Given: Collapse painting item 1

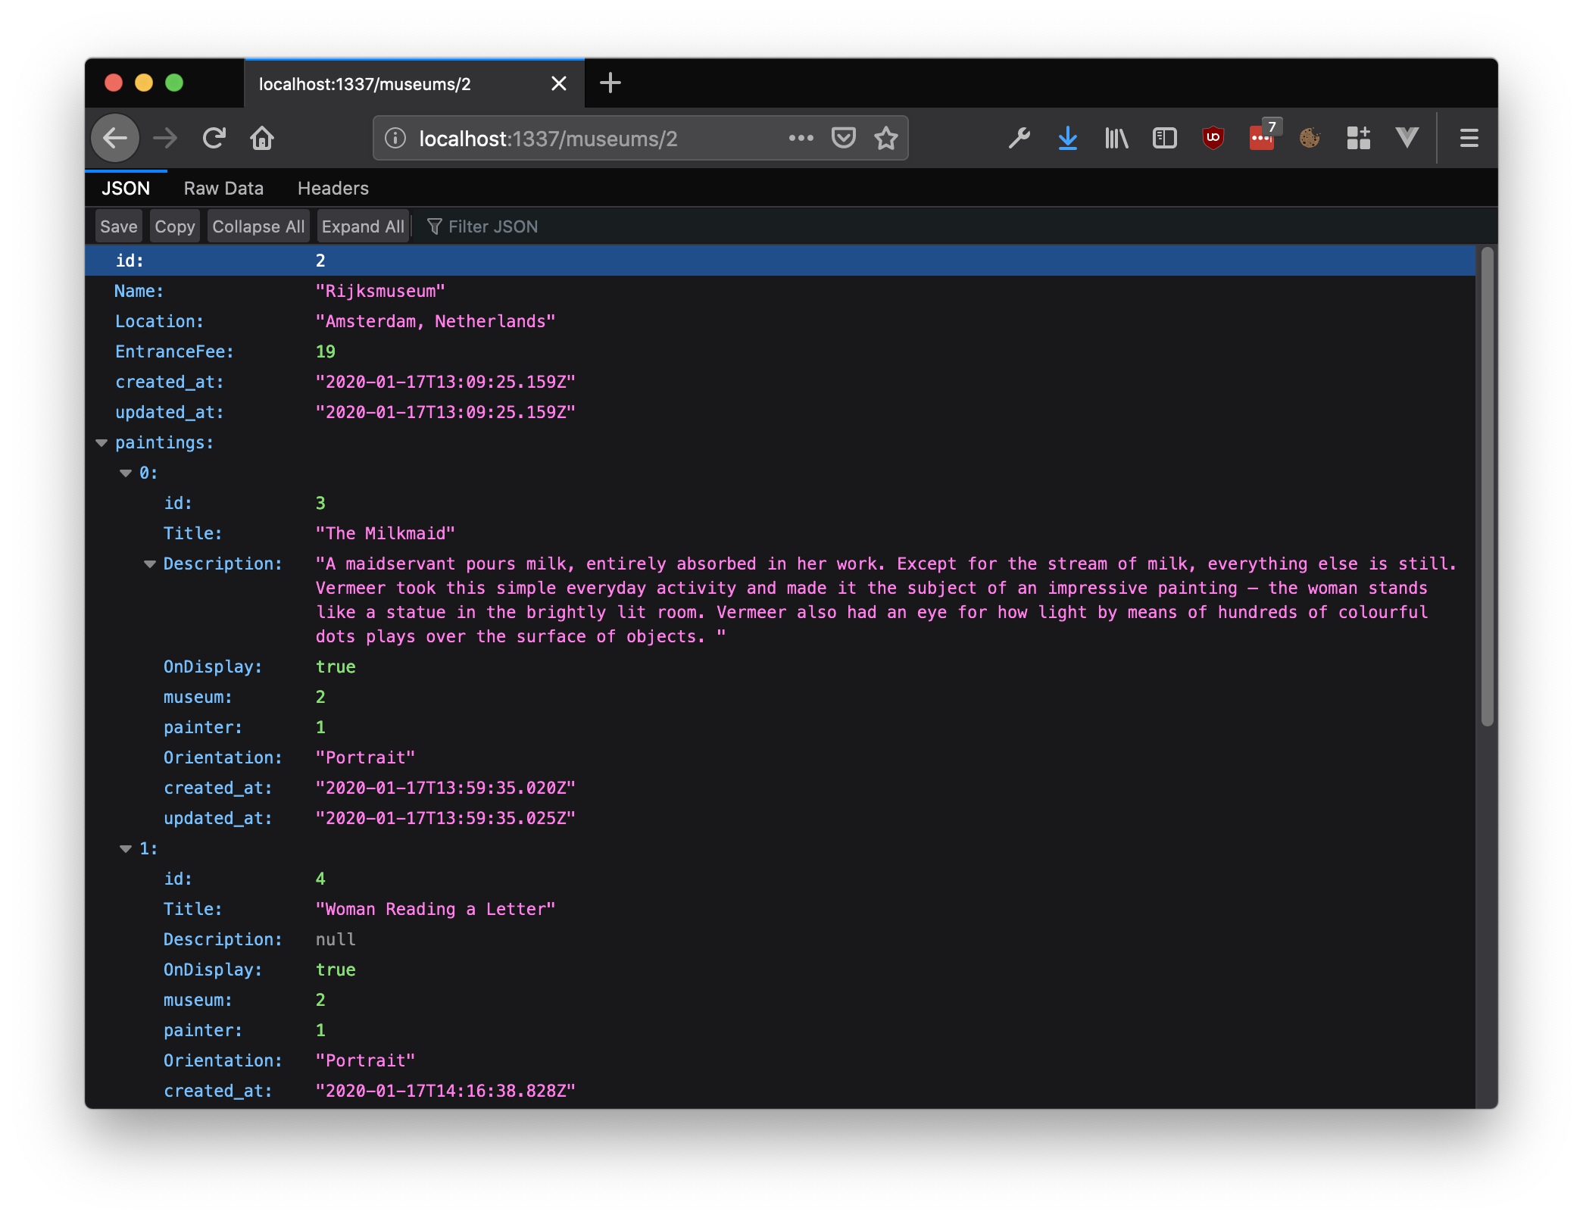Looking at the screenshot, I should click(126, 849).
